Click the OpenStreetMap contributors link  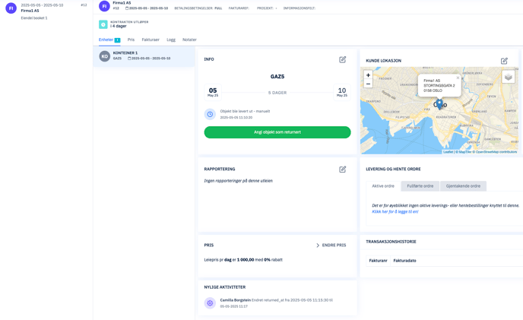tap(496, 152)
